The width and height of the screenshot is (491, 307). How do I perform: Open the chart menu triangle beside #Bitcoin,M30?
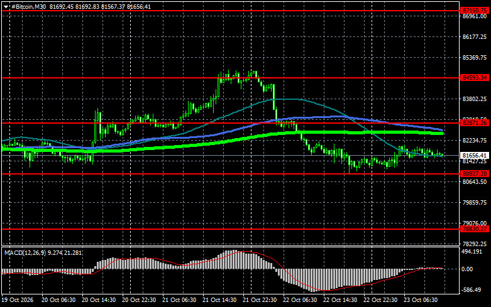6,6
